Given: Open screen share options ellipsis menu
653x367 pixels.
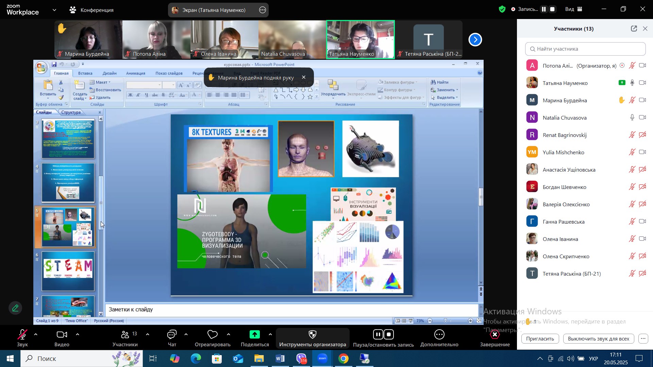Looking at the screenshot, I should pos(263,10).
